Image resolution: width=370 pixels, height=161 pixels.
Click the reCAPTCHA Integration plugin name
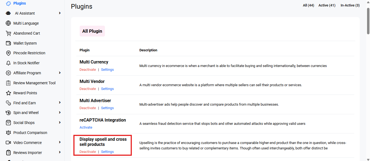tap(103, 120)
